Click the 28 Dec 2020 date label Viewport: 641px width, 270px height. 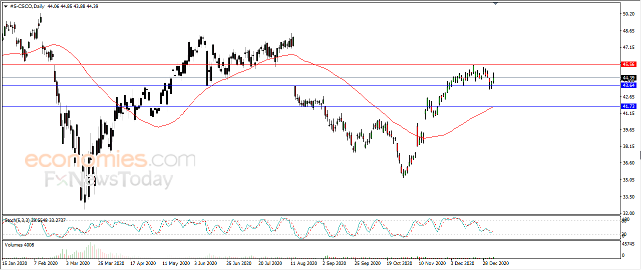pos(497,263)
